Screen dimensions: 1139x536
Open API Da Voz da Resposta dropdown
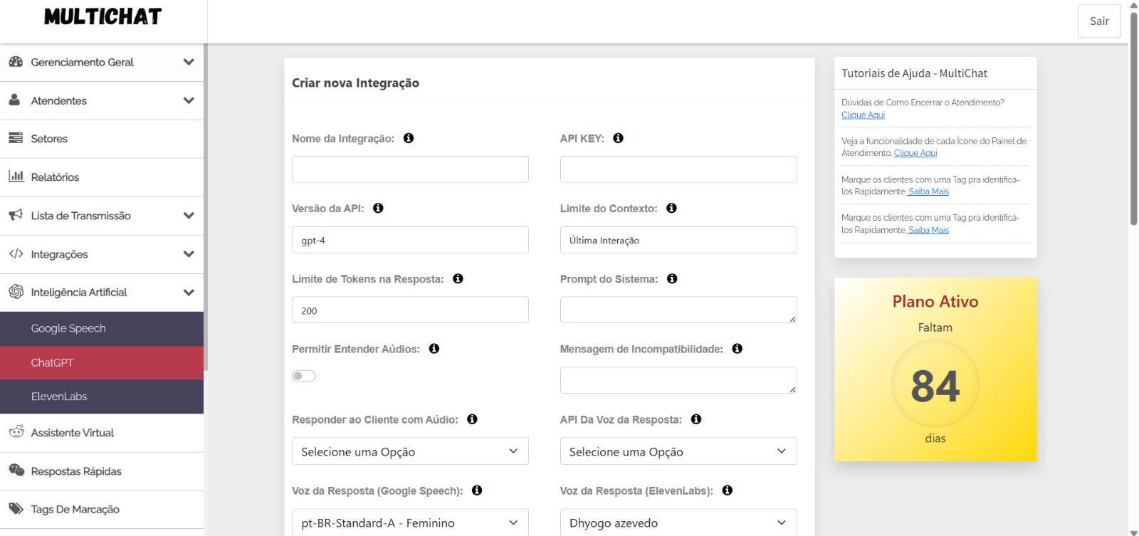(678, 451)
